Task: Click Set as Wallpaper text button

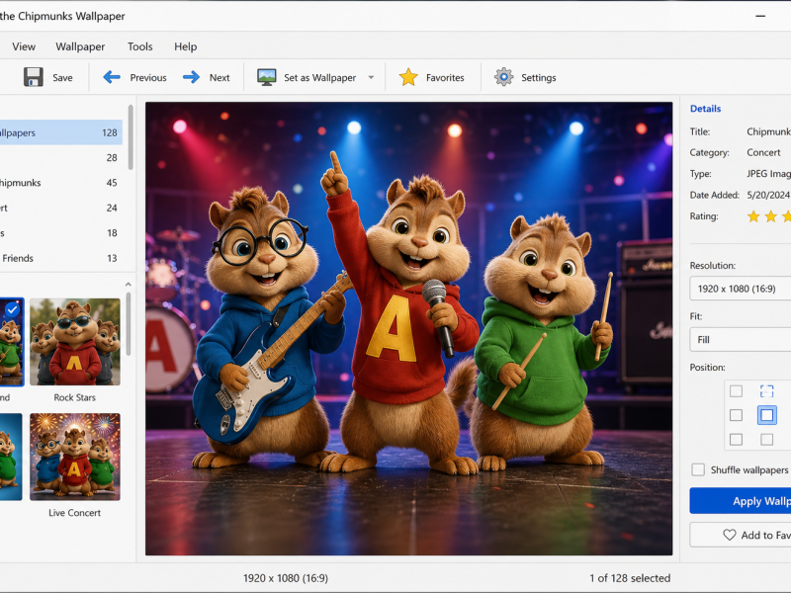Action: [x=319, y=78]
